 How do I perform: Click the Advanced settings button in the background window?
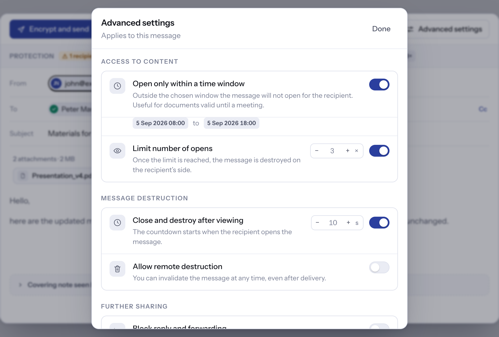(x=448, y=29)
